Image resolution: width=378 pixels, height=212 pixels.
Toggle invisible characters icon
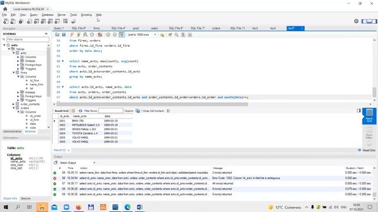tap(183, 35)
